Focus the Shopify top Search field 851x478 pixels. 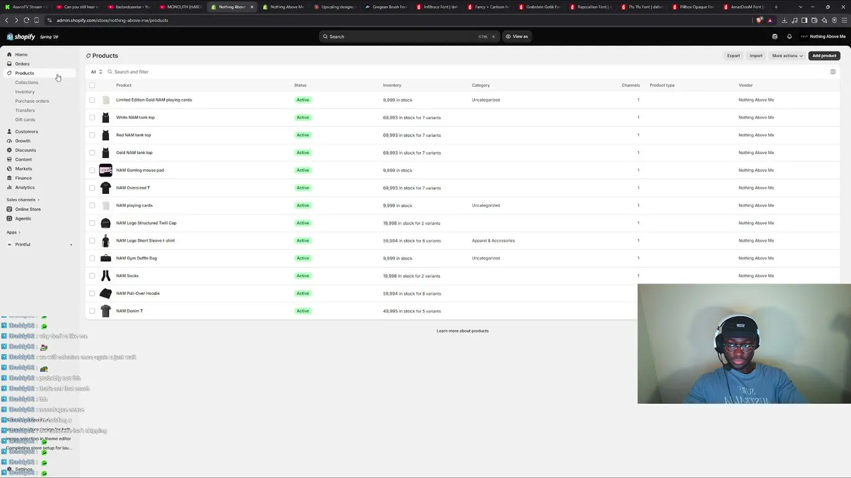(408, 37)
